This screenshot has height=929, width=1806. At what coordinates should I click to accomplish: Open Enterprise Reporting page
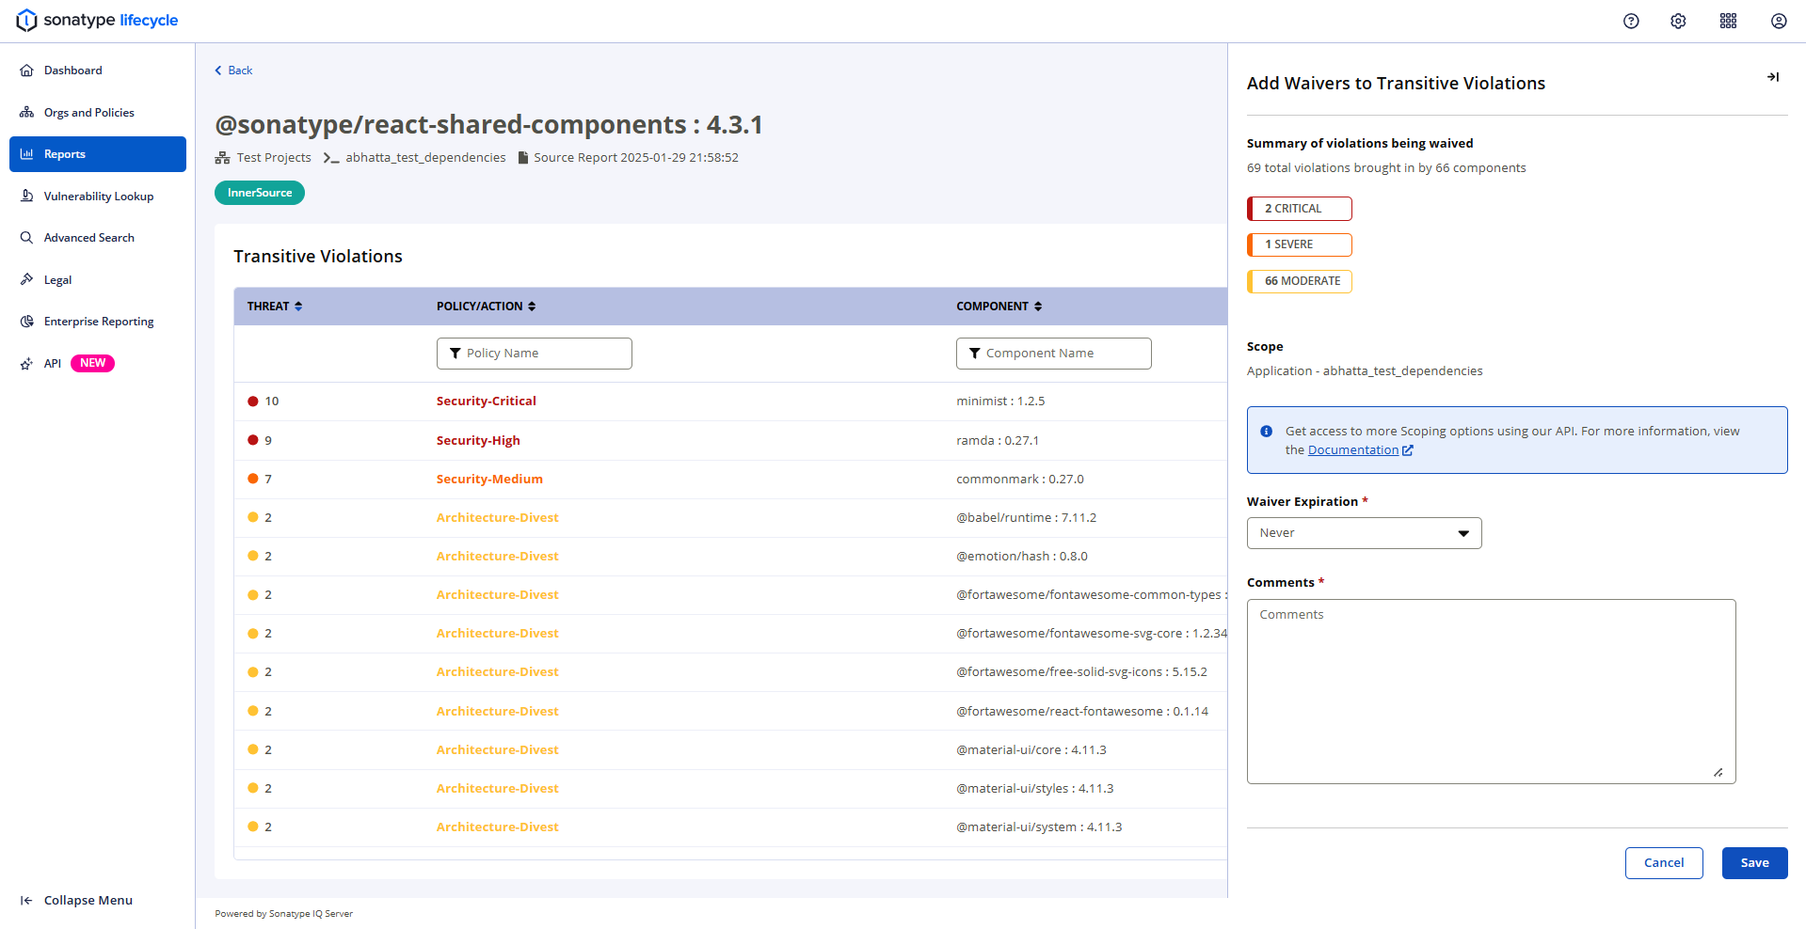pos(98,321)
